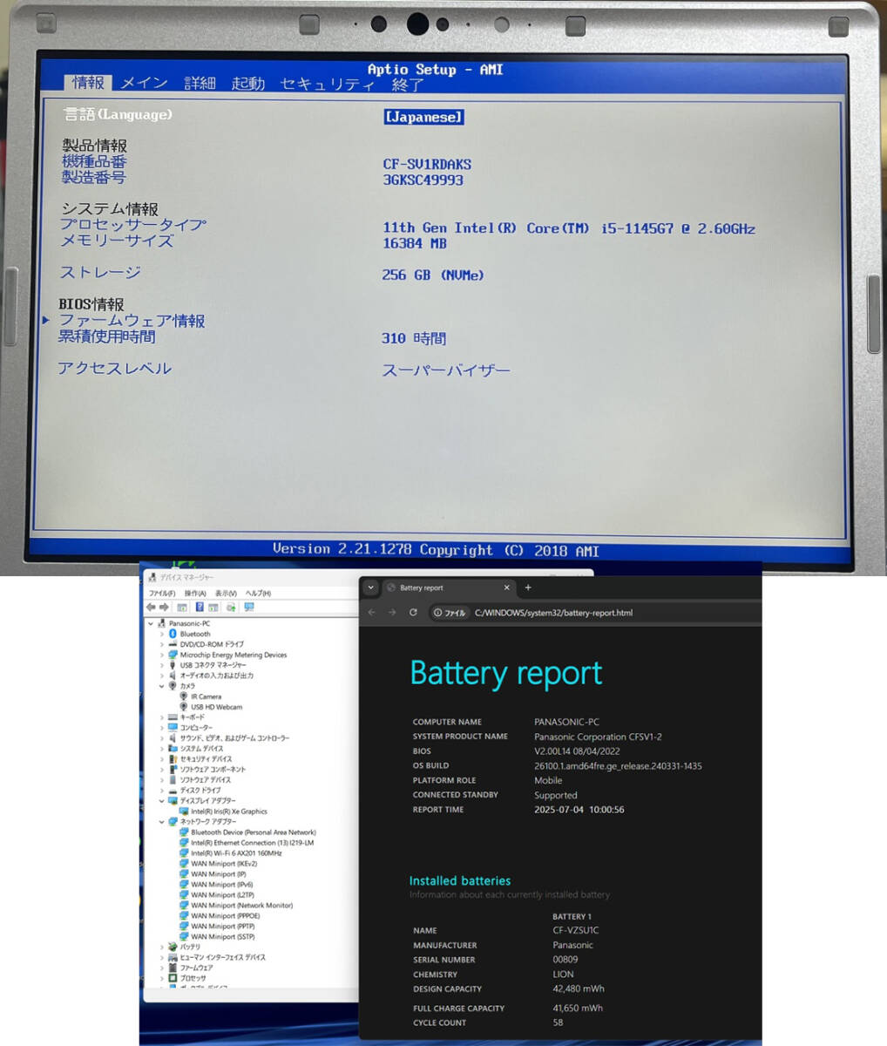Change the [Japanese] language setting in BIOS

pyautogui.click(x=423, y=117)
